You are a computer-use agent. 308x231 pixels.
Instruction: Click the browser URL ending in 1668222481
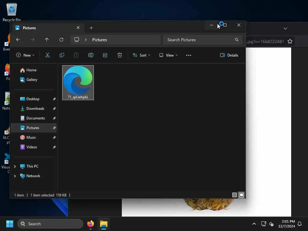(x=265, y=42)
